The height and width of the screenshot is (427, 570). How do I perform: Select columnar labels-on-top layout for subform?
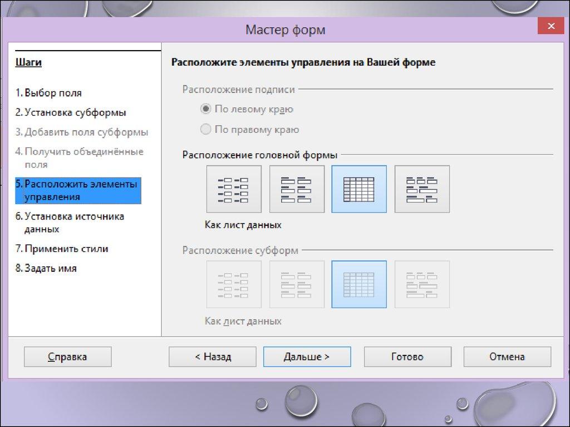tap(297, 284)
